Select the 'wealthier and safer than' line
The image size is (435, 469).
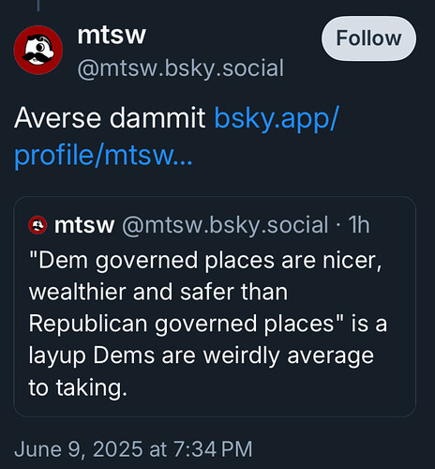[158, 292]
